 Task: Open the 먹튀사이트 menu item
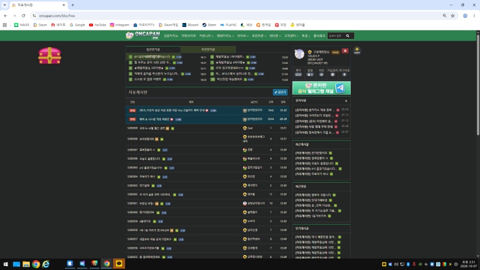click(x=189, y=36)
